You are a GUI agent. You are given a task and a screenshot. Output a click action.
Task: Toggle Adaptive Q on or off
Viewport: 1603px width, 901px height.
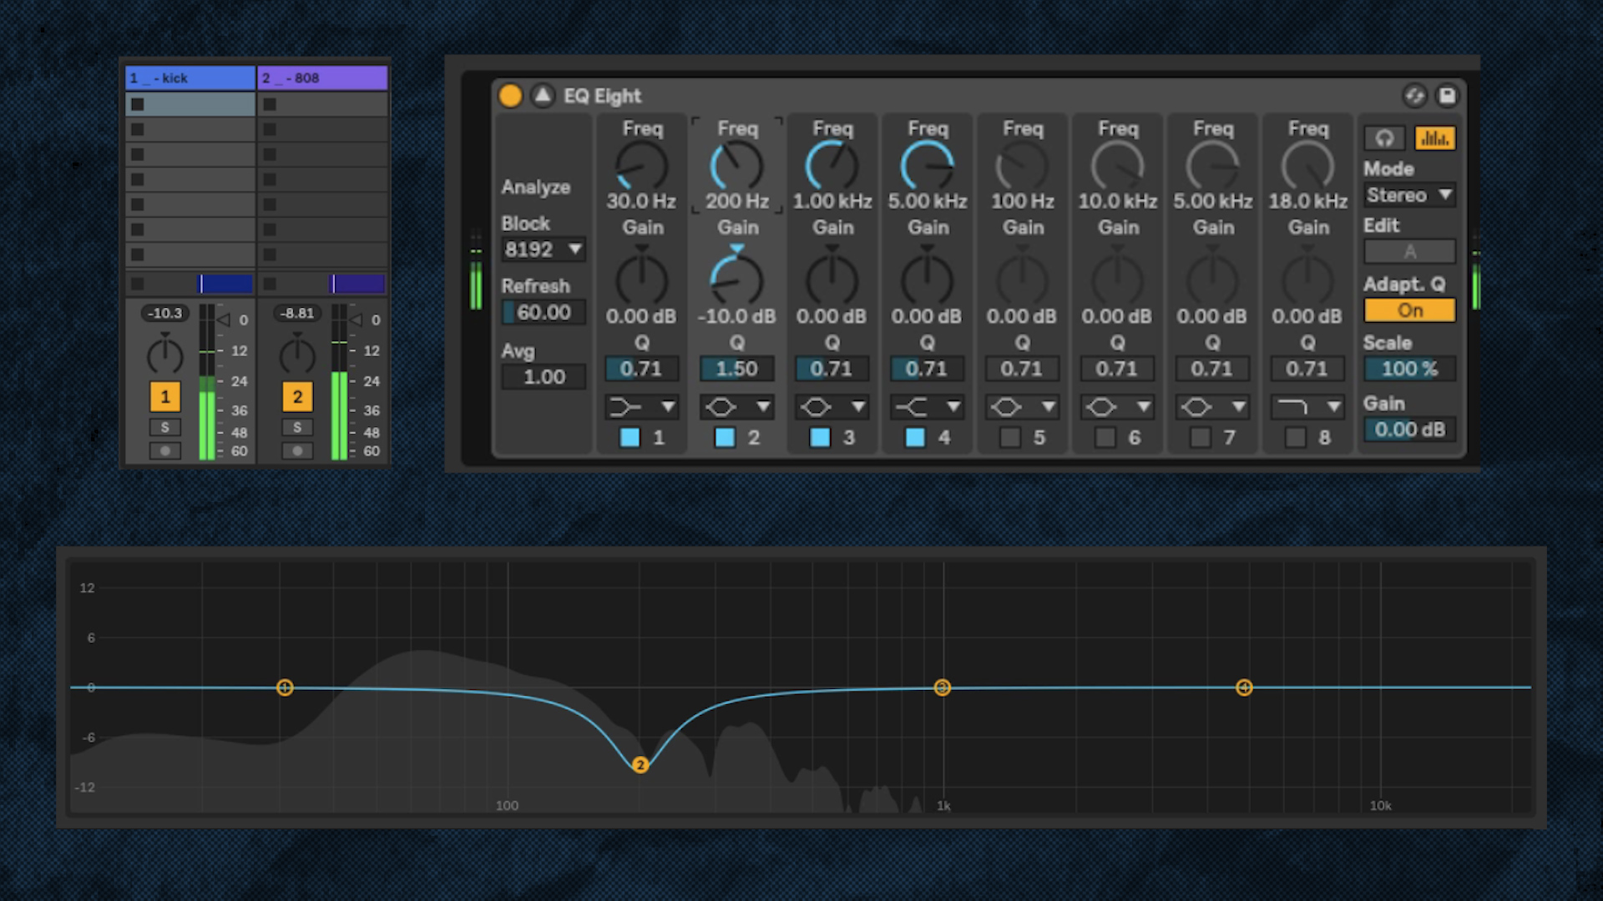[1409, 310]
